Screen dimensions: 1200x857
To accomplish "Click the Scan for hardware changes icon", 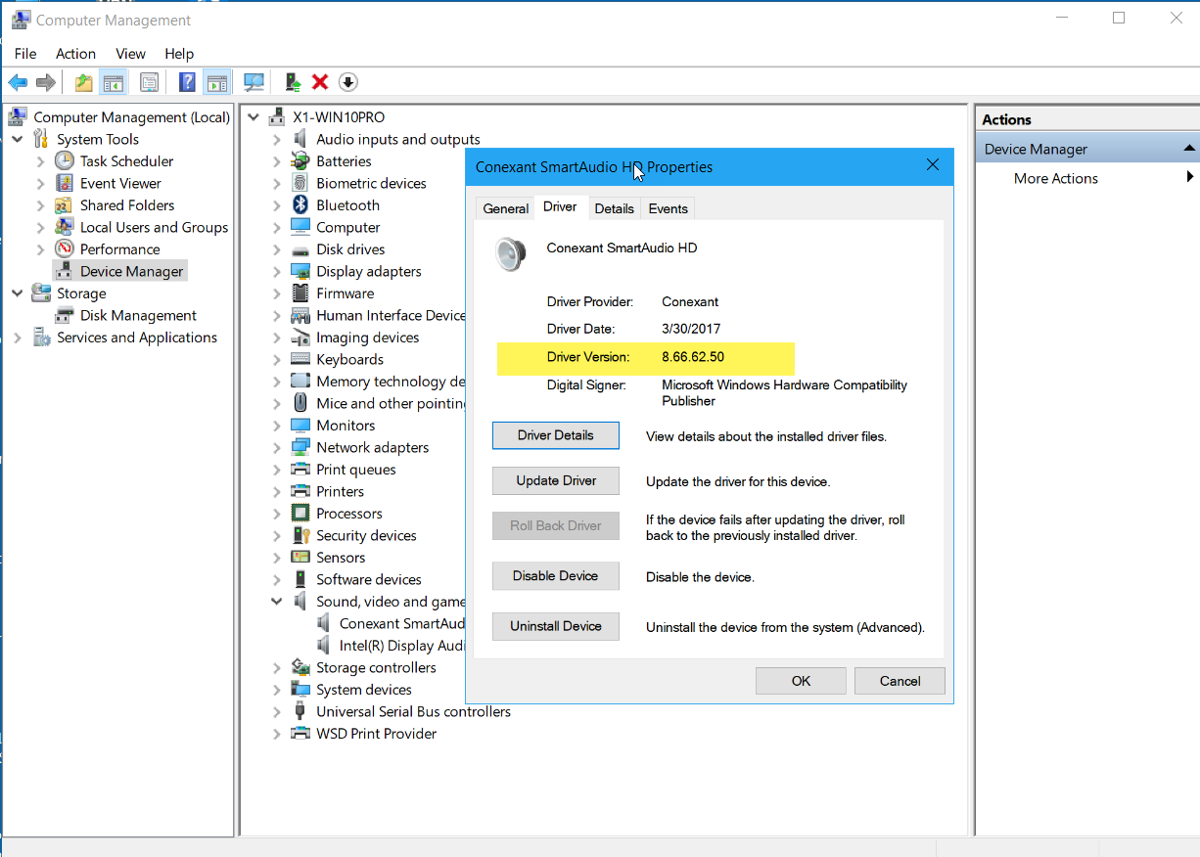I will click(x=254, y=83).
